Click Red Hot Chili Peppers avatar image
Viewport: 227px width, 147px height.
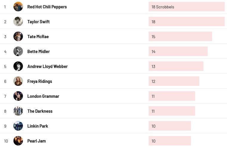click(18, 7)
